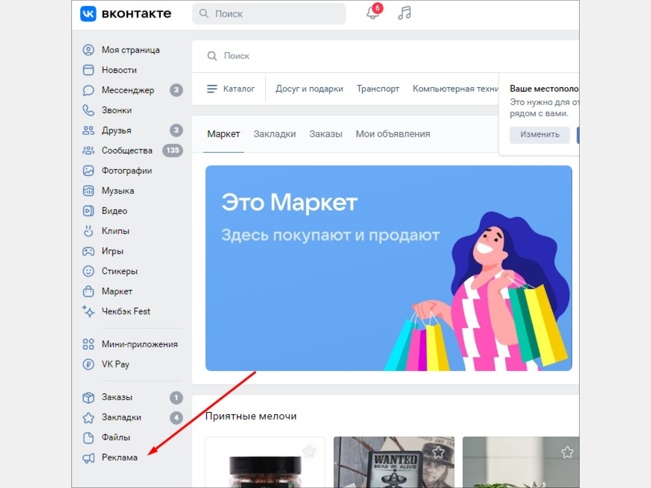Select the Транспорт category
651x488 pixels.
click(x=378, y=89)
